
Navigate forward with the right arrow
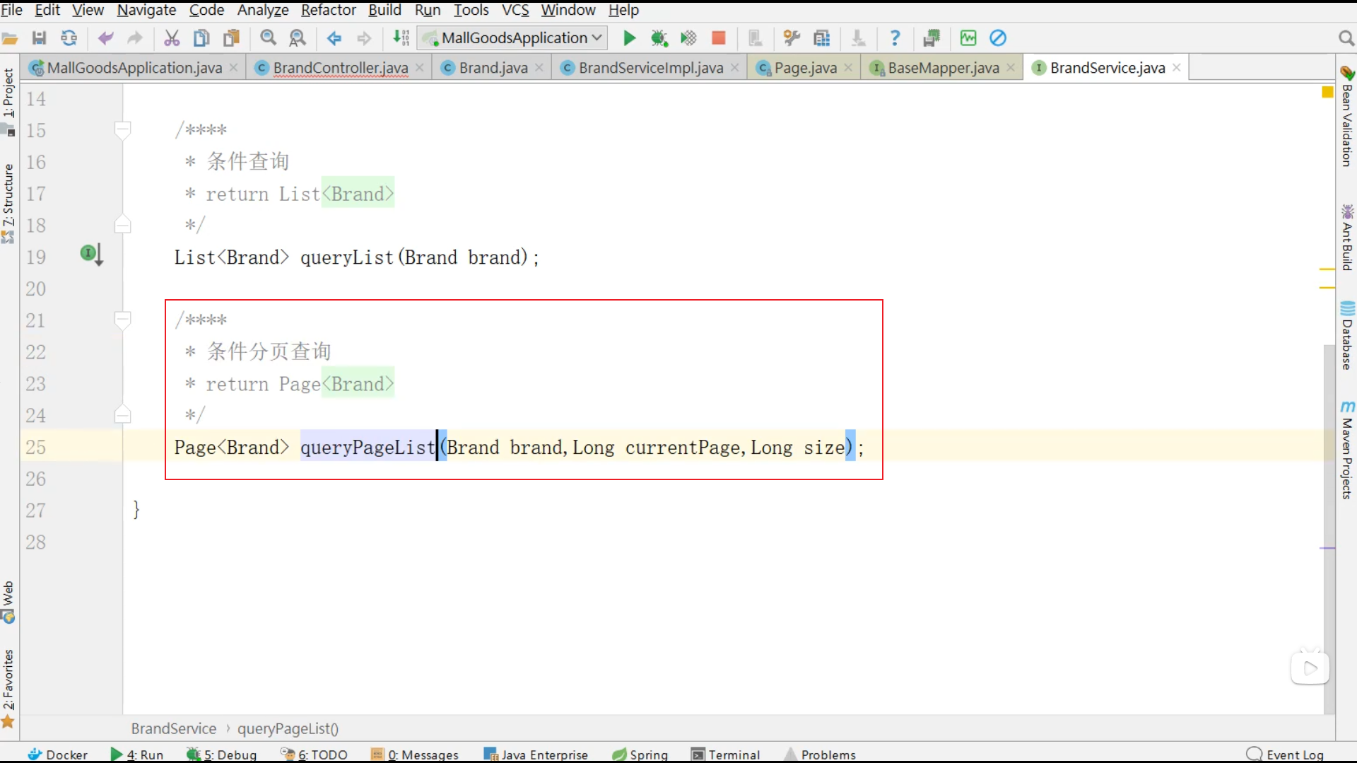364,38
